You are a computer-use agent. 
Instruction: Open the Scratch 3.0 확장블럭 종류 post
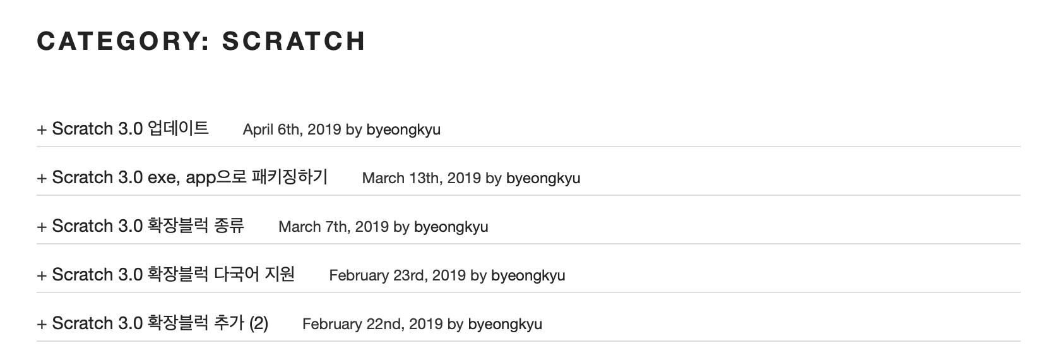coord(148,226)
